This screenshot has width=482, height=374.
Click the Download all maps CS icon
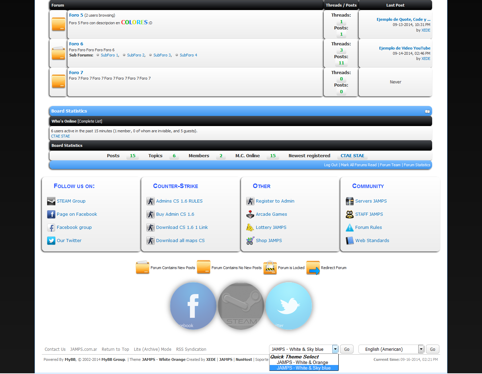(x=151, y=241)
